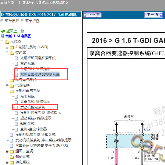Click the 当前:1.6L电路图 label

tap(18, 36)
